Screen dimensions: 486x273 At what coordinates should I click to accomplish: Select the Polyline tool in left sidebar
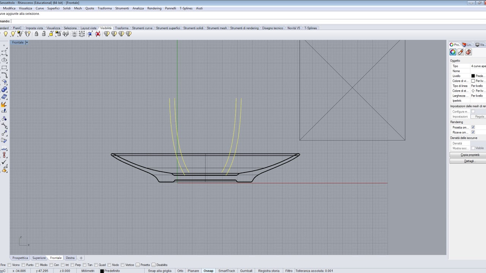4,53
